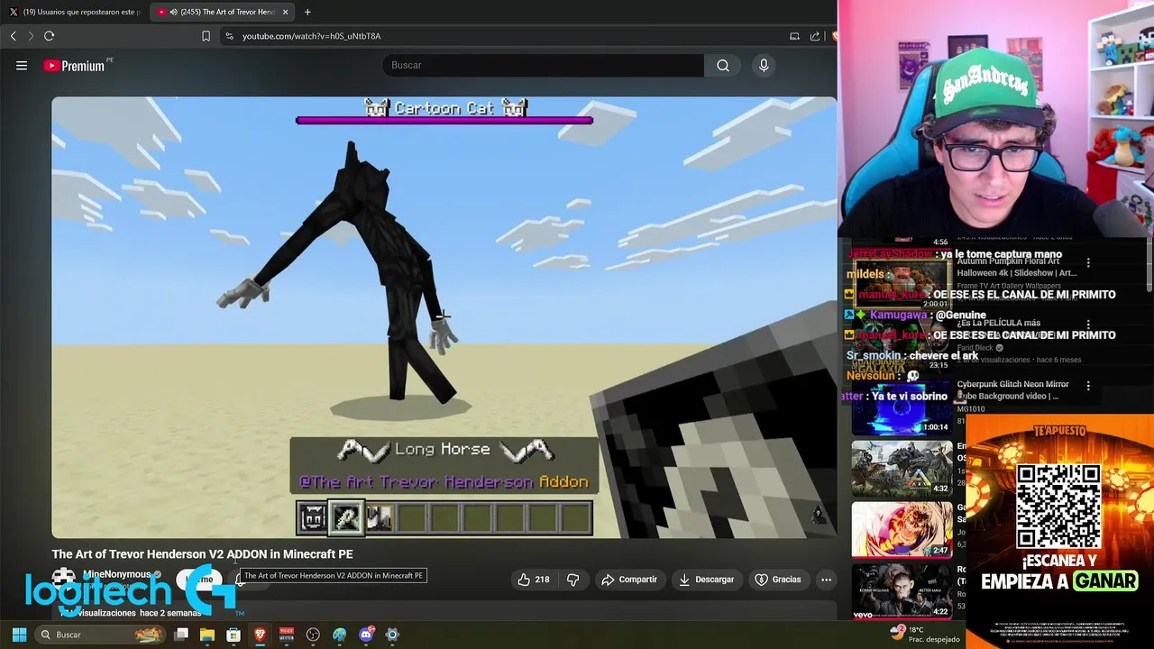Open the Cyberpunk Glitch Neon Mirror video title

1012,390
